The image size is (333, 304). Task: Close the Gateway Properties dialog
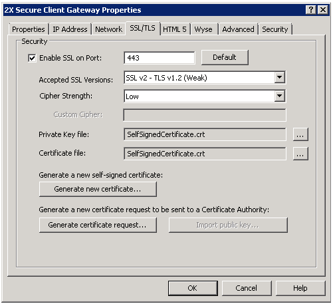point(323,10)
